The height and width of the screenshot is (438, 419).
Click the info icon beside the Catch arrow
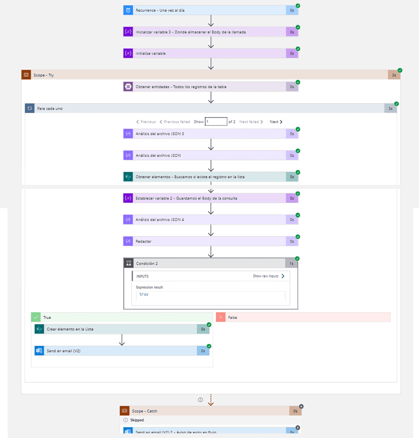[x=200, y=400]
